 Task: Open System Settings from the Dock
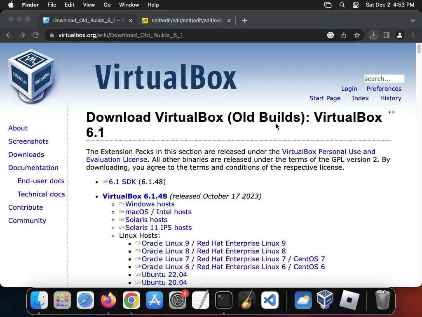(x=178, y=300)
